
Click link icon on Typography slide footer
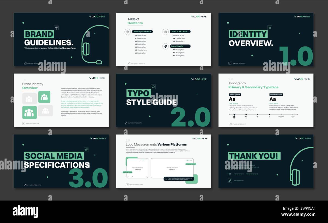230,124
